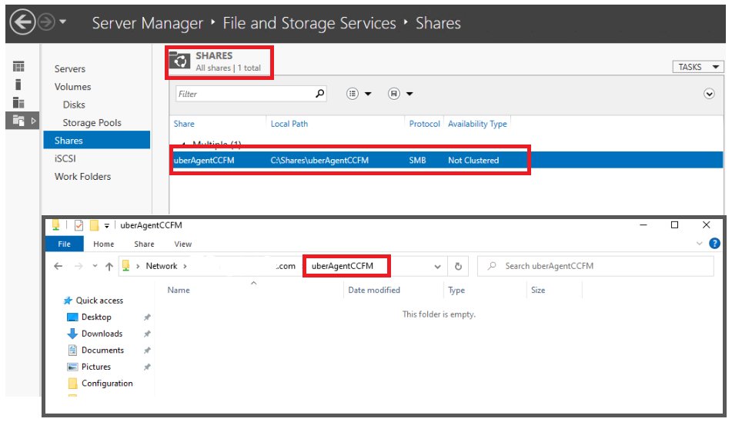Click 'File and Storage Services' in breadcrumb
The height and width of the screenshot is (422, 732).
pyautogui.click(x=309, y=23)
